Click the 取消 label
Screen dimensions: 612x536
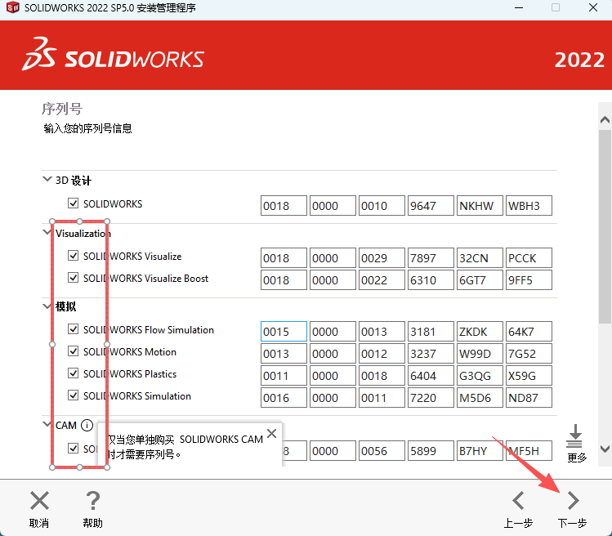coord(39,523)
